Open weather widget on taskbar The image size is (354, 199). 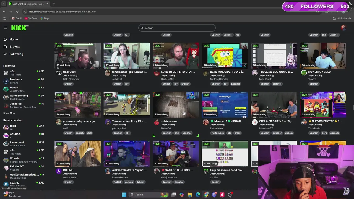[x=12, y=195]
